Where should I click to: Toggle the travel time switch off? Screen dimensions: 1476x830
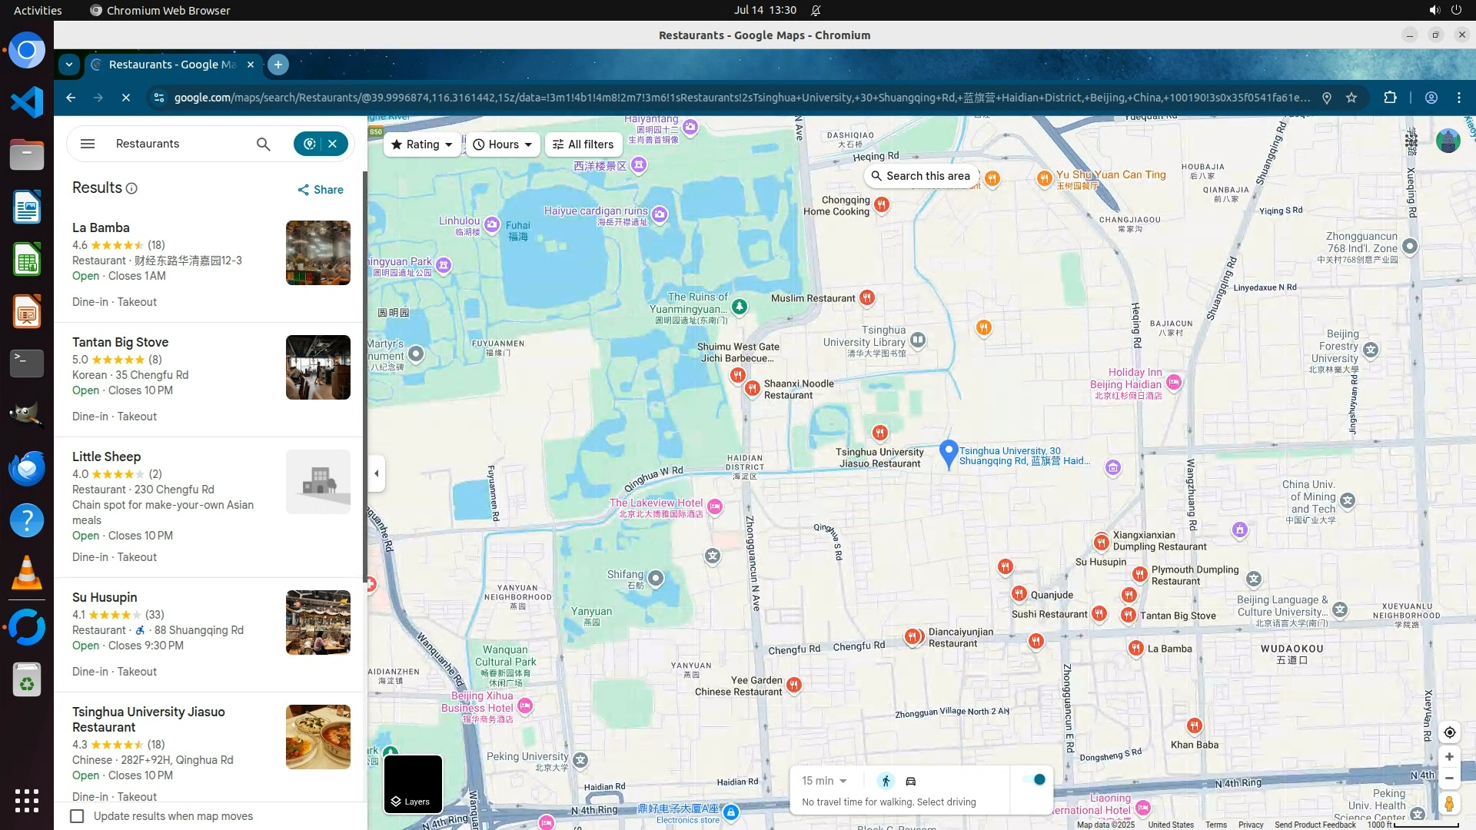coord(1034,779)
